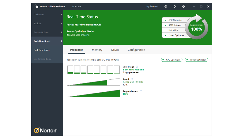
Task: Click the Responsiveness triangular gauge
Action: [x=93, y=94]
